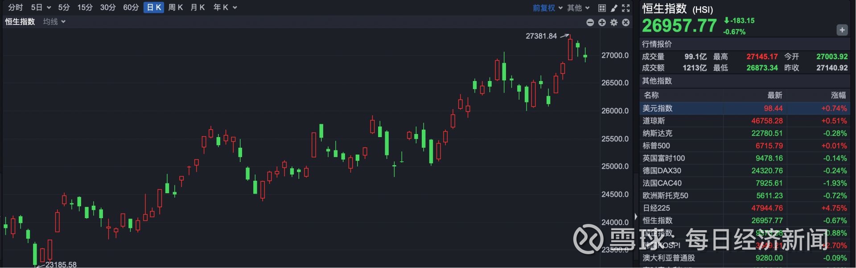Add 恒生指数 to watchlist with plus button

[x=842, y=30]
